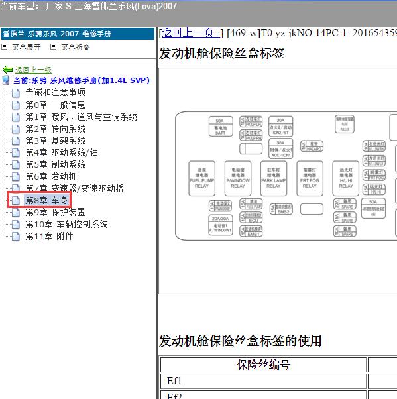Click the FRT FOG RELAY box in diagram
397x399 pixels.
[310, 178]
